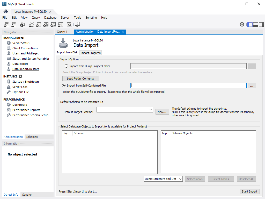Close the Local instance MySQL80 tab

(x=50, y=12)
